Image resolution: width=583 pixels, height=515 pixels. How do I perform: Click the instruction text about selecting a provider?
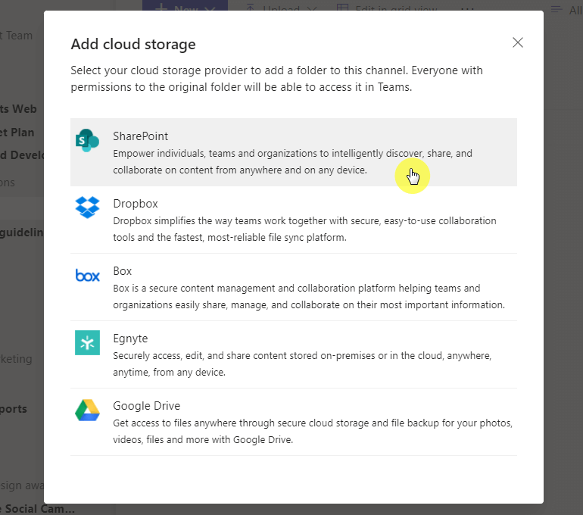coord(276,79)
